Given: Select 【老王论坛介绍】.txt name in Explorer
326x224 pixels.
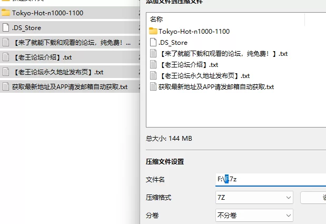Looking at the screenshot, I should 42,57.
